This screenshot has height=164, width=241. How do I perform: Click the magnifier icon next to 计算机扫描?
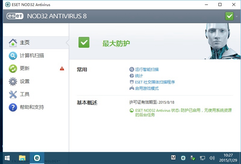click(x=13, y=56)
